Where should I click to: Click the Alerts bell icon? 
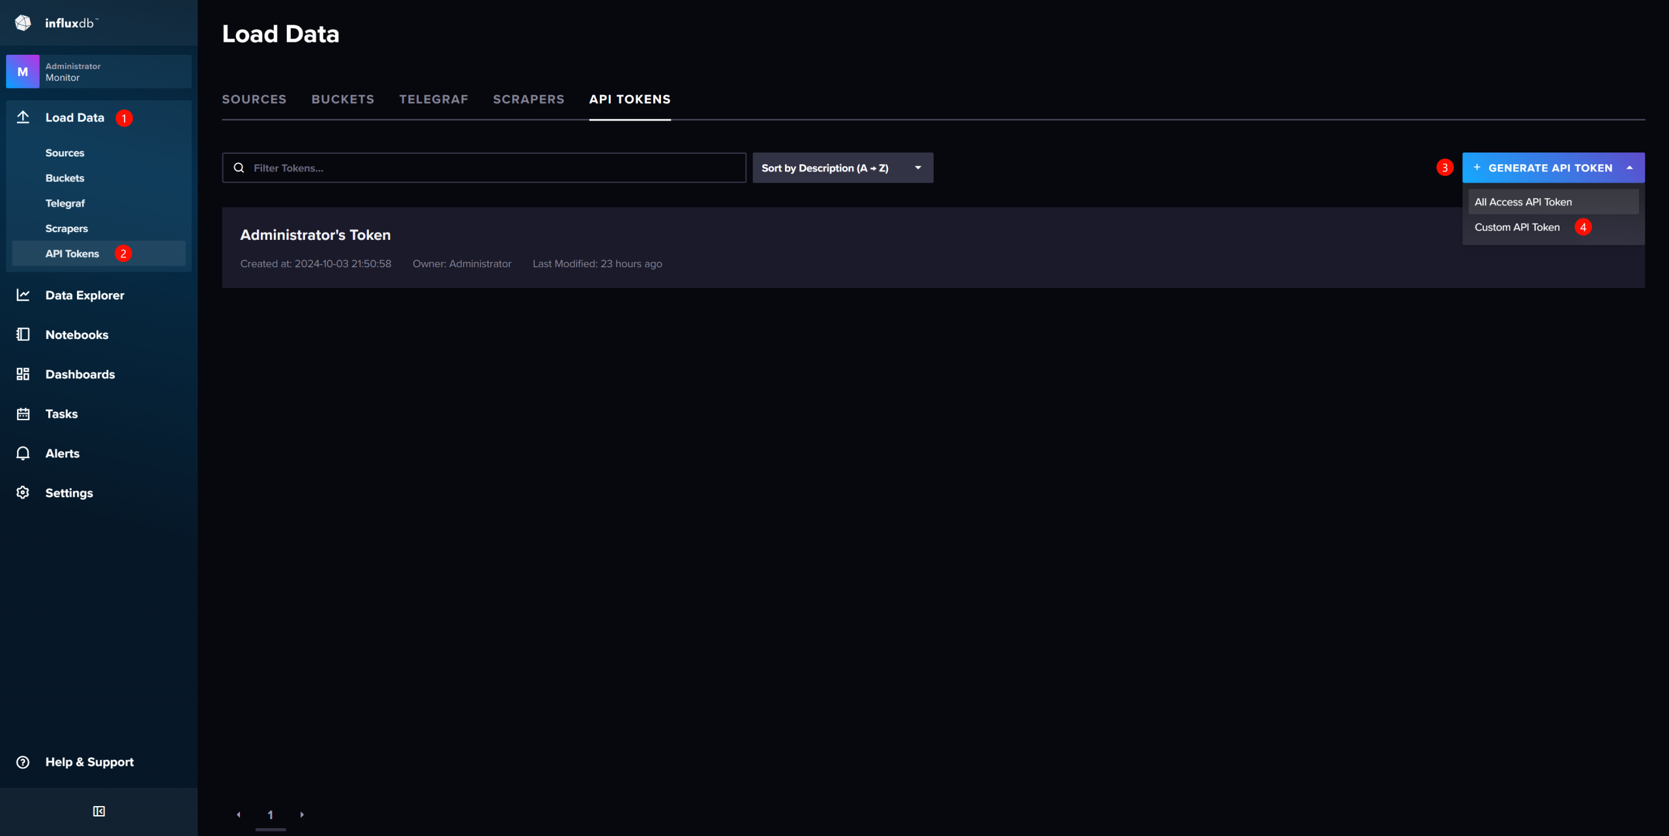(x=23, y=454)
